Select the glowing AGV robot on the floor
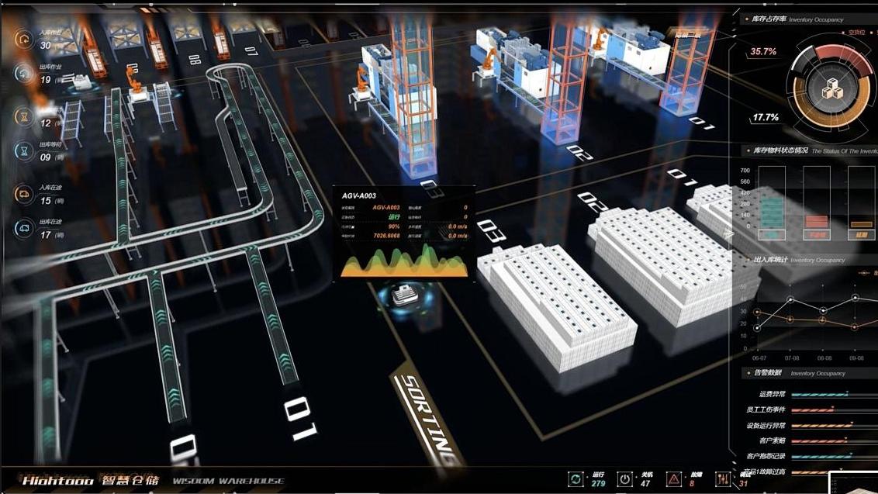The width and height of the screenshot is (878, 494). click(406, 295)
